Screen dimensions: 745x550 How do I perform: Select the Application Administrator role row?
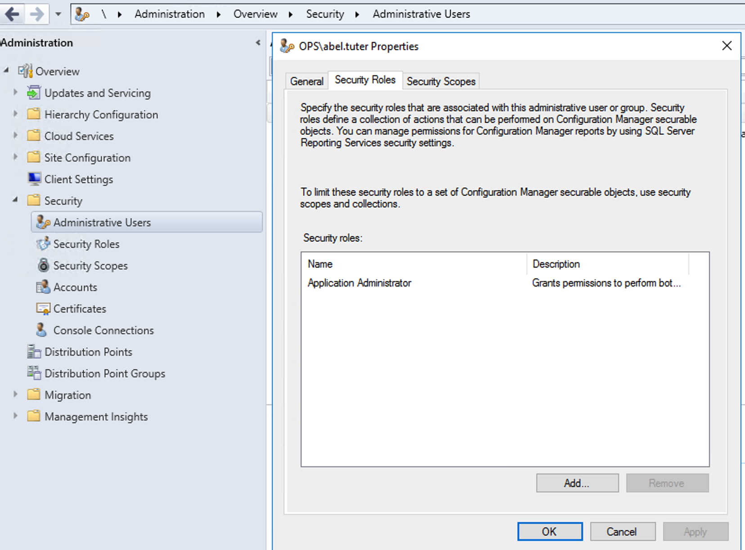pyautogui.click(x=505, y=283)
